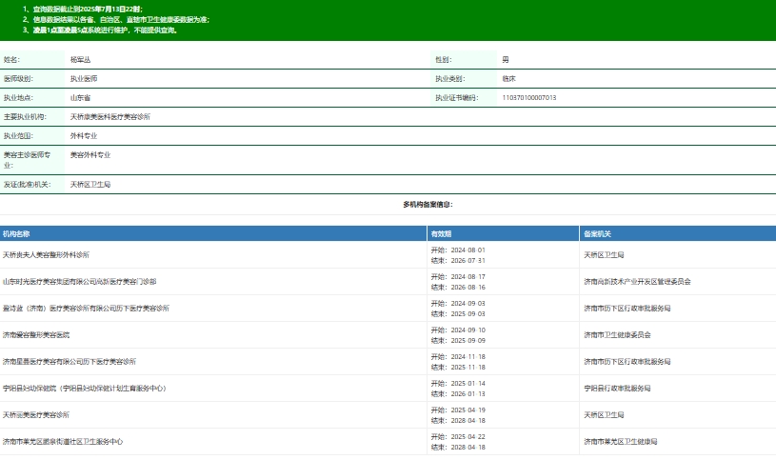The height and width of the screenshot is (460, 776).
Task: Select the 宁阳县妇幼保健院 institution row
Action: [84, 389]
